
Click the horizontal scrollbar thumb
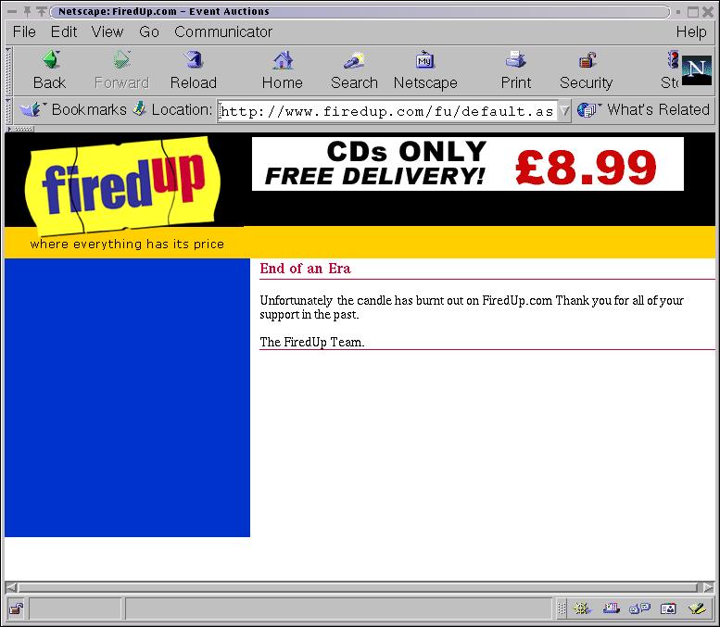[359, 587]
